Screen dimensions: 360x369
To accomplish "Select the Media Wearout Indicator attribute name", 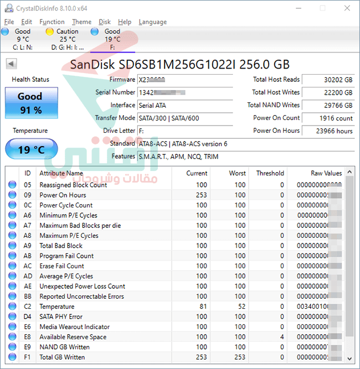I will (74, 326).
